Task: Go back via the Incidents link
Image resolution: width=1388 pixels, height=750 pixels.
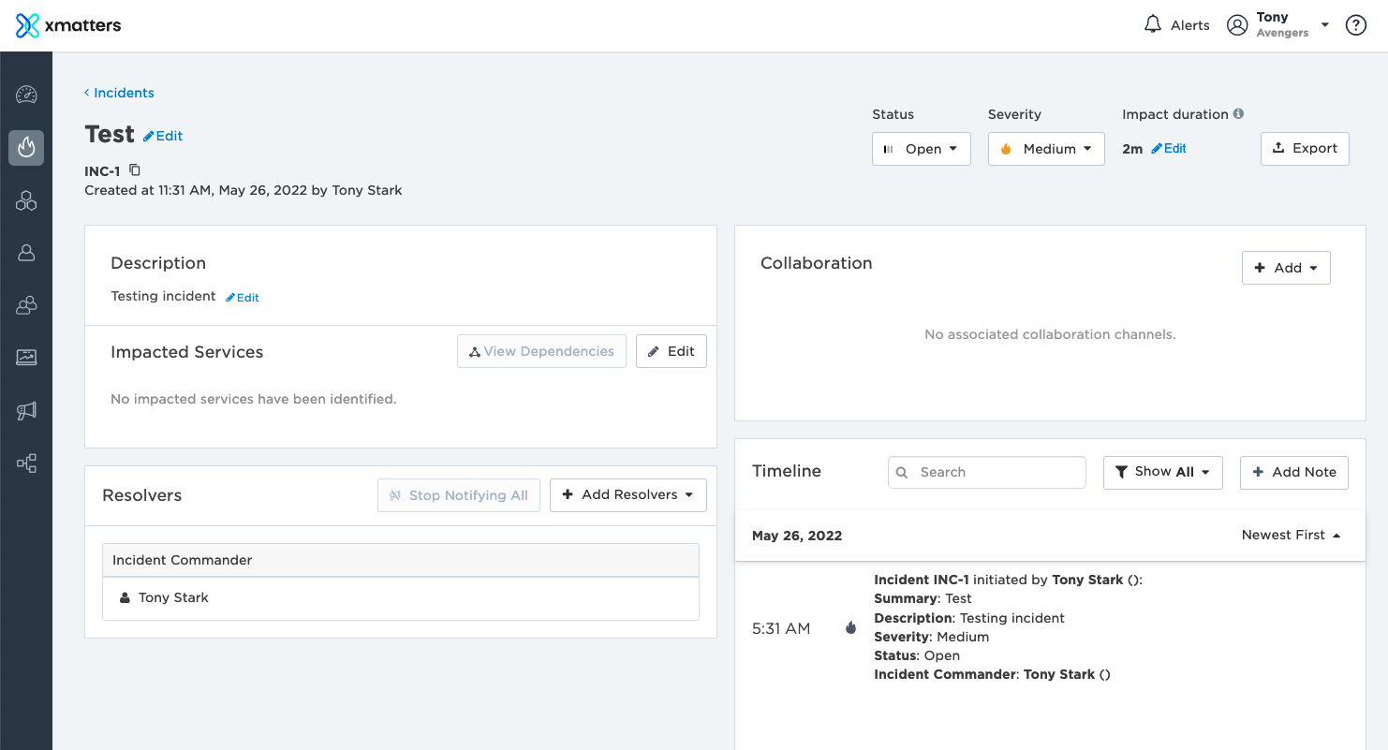Action: pos(120,93)
